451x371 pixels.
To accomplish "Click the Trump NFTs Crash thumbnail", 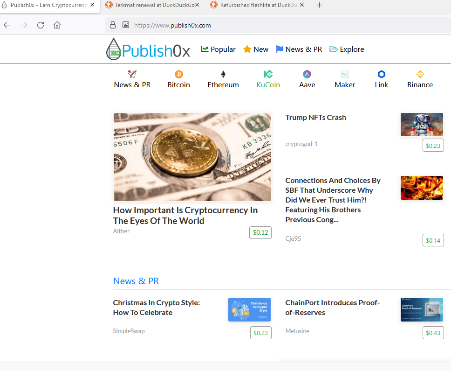I will [x=422, y=125].
